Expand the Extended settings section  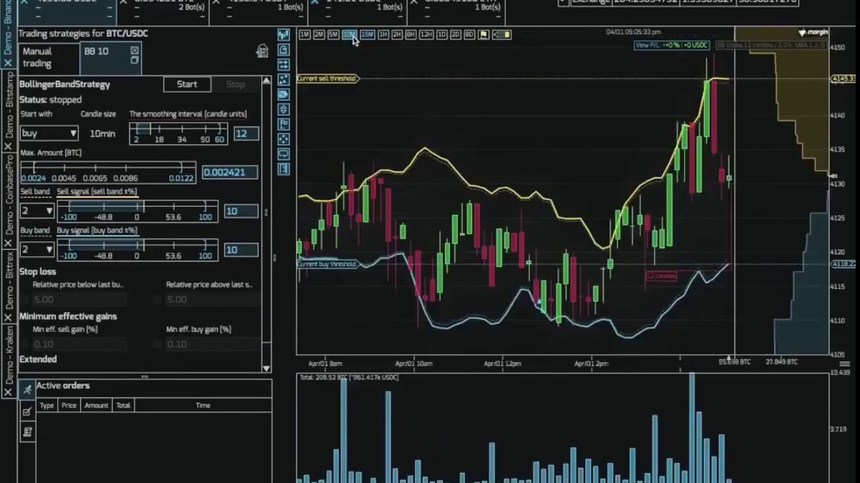(38, 359)
